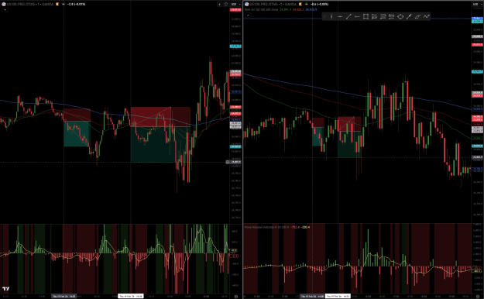
Task: Select the horizontal line tool with center point
Action: coord(340,17)
